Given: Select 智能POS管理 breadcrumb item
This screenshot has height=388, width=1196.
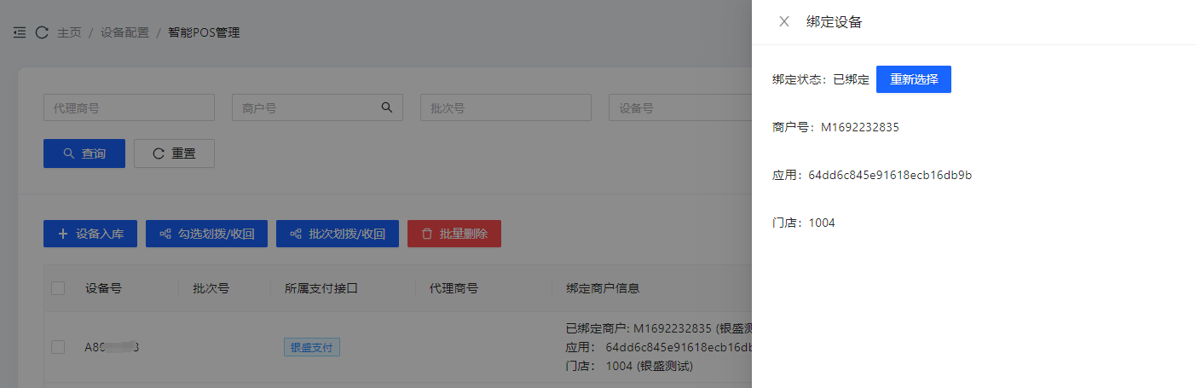Looking at the screenshot, I should pos(204,33).
